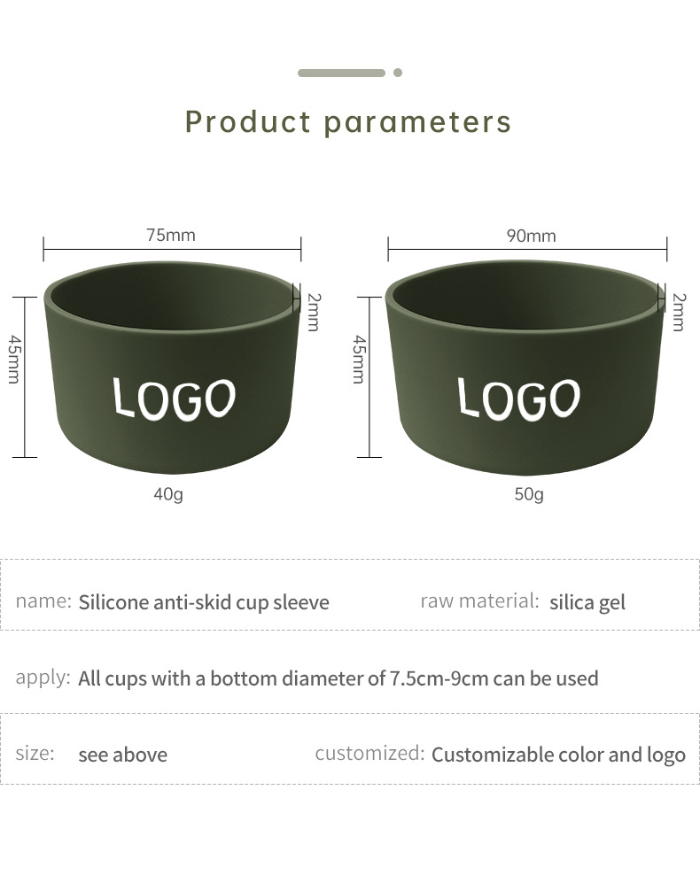Click the small dot beside the header bar

click(x=398, y=73)
